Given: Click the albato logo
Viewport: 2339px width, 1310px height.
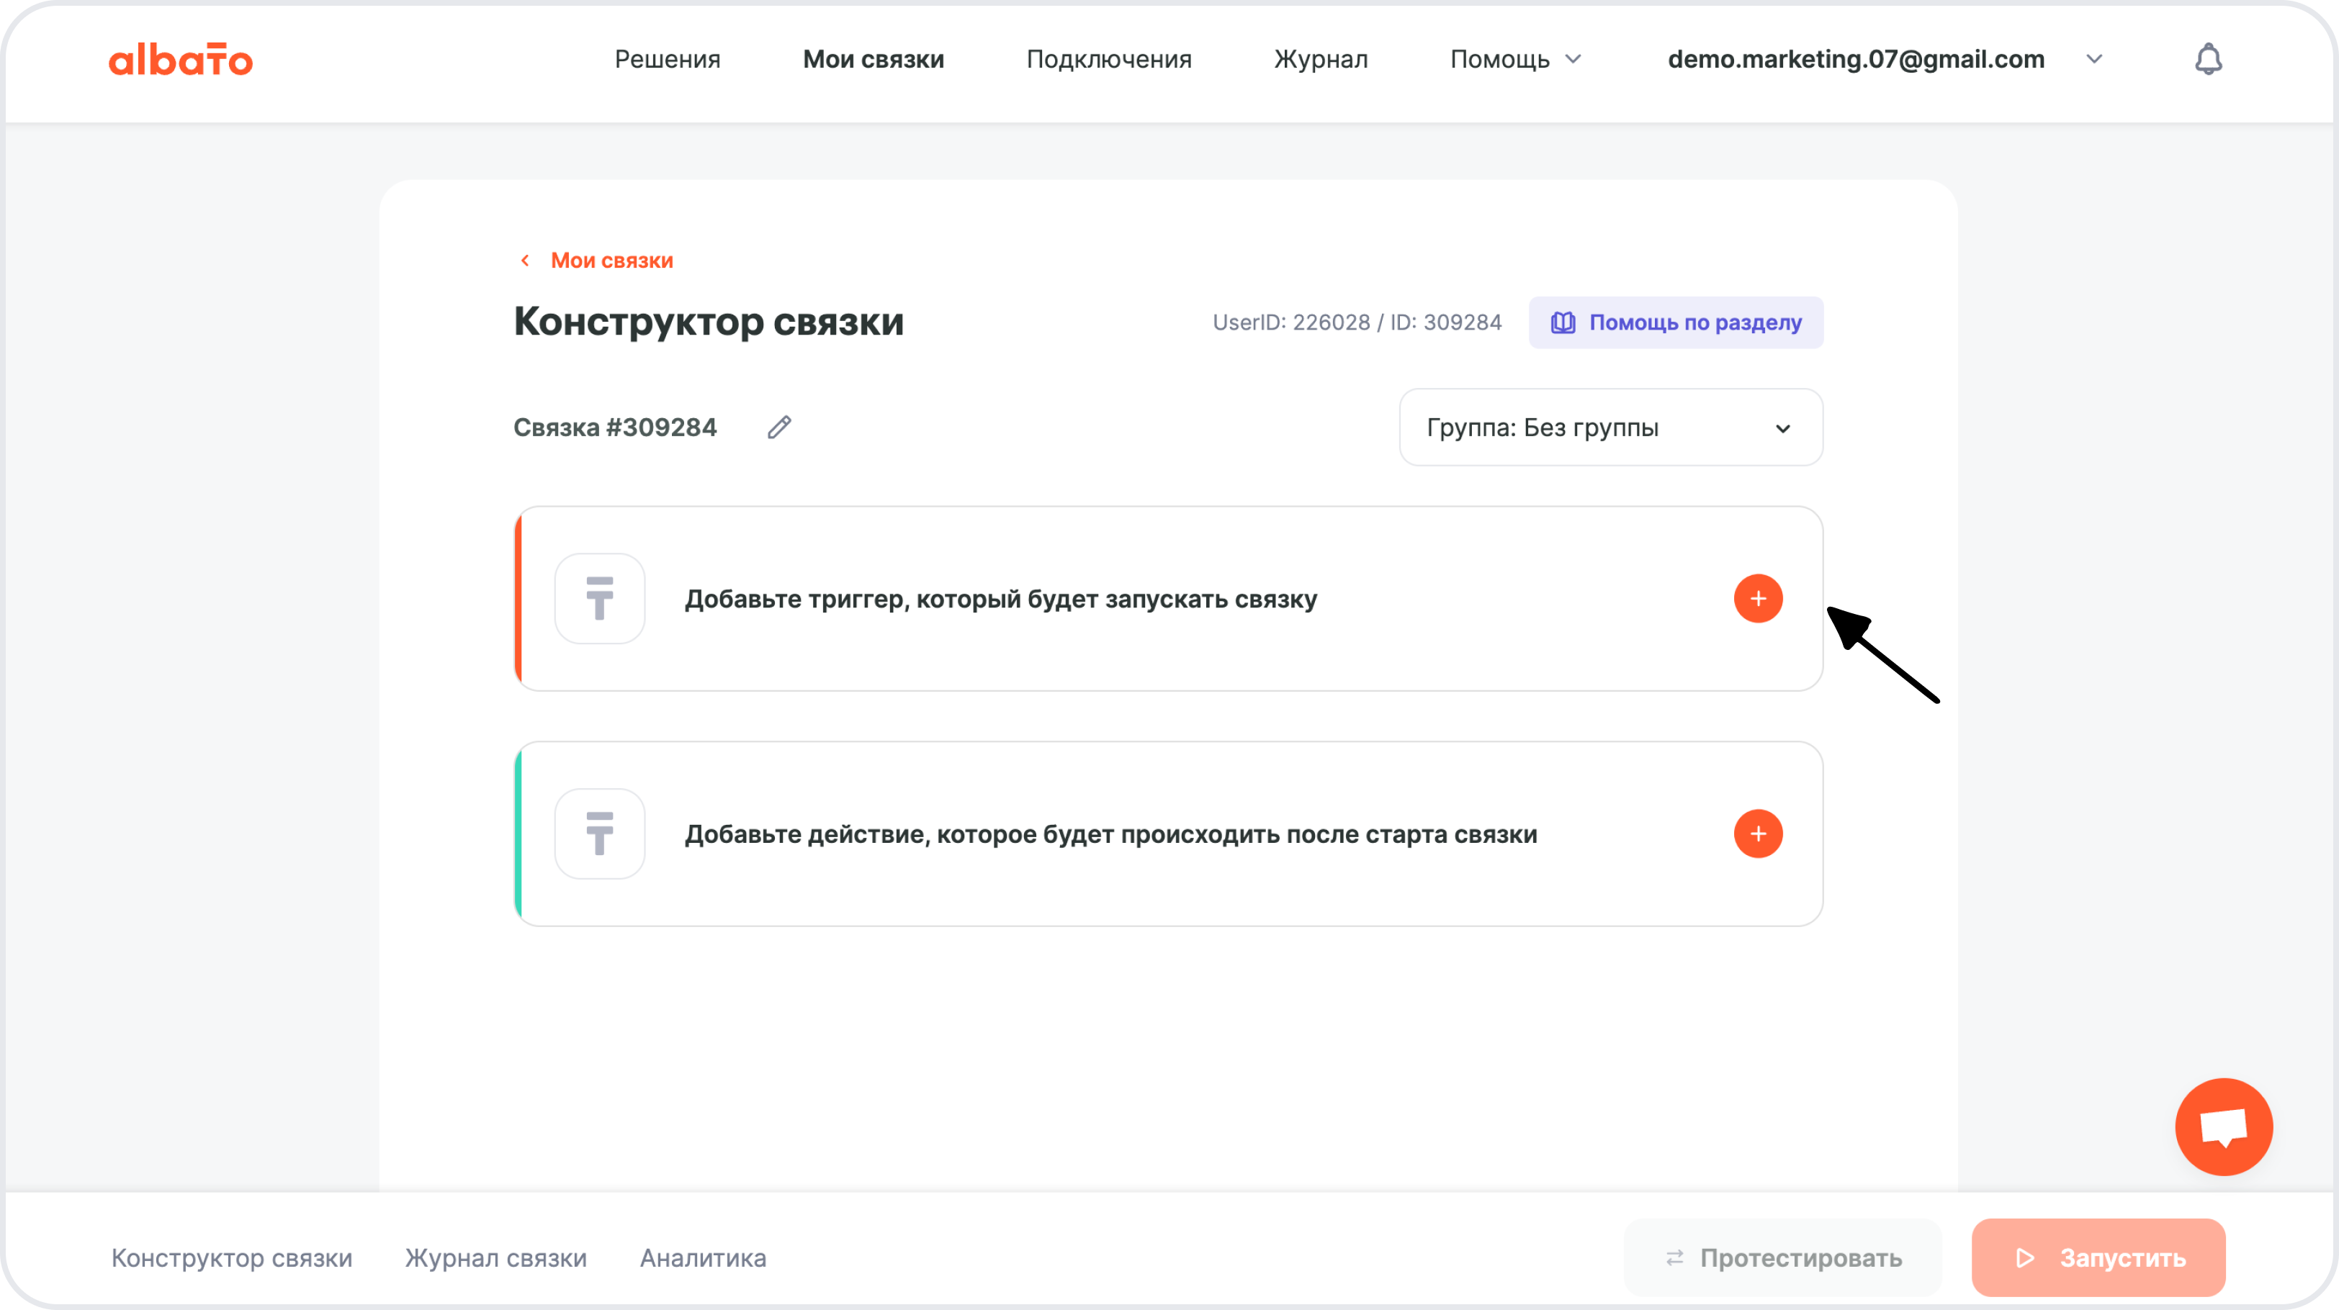Looking at the screenshot, I should coord(181,58).
